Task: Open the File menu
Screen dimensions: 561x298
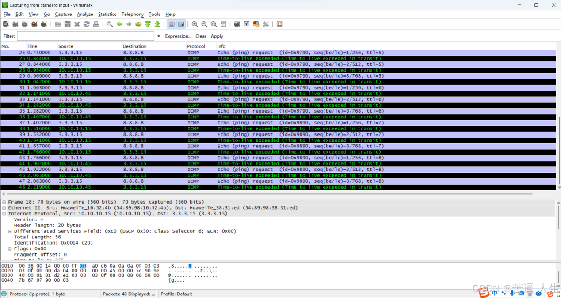Action: pyautogui.click(x=7, y=14)
